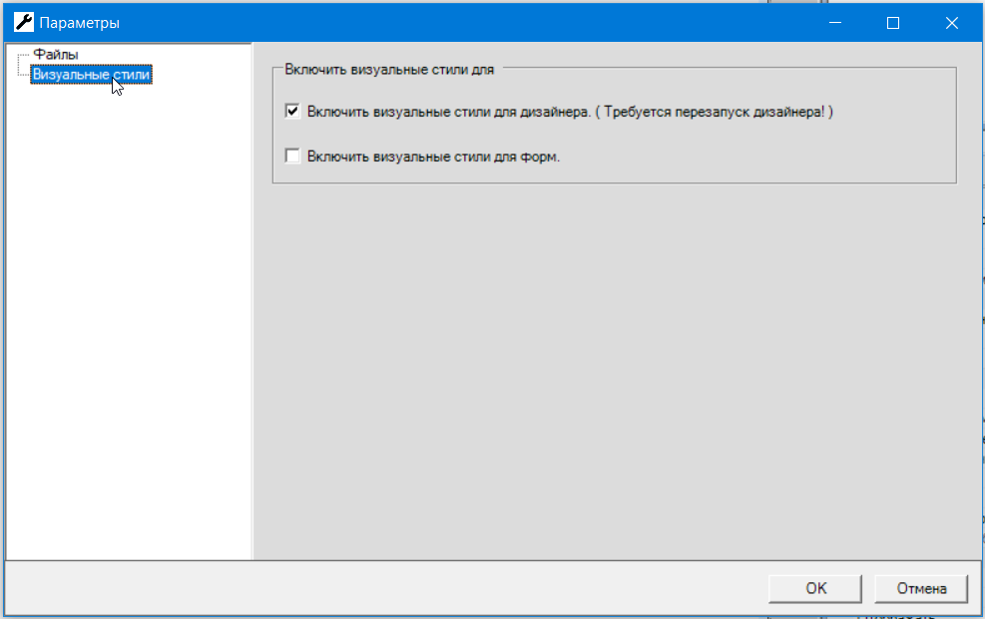This screenshot has width=985, height=619.
Task: Click the note 'Требуется перезапуск дизайнера!'
Action: [x=720, y=112]
